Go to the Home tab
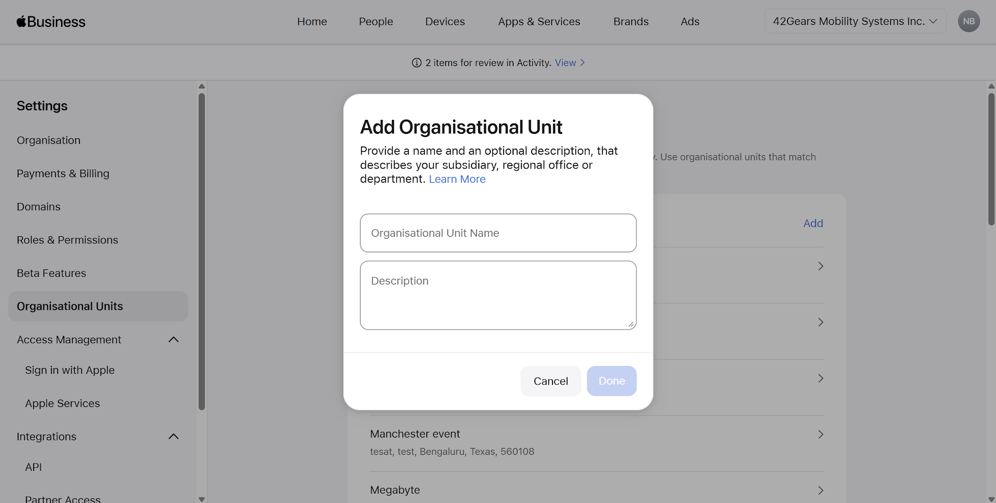The height and width of the screenshot is (503, 996). pyautogui.click(x=312, y=21)
